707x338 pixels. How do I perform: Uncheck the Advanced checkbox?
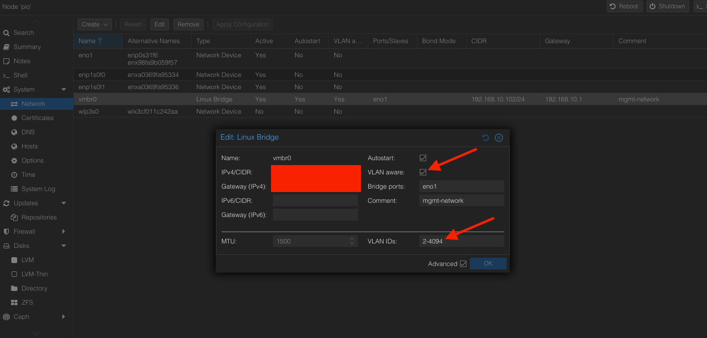(x=462, y=264)
